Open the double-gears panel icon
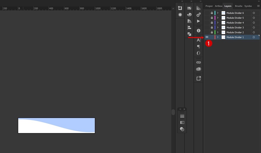 tap(198, 15)
